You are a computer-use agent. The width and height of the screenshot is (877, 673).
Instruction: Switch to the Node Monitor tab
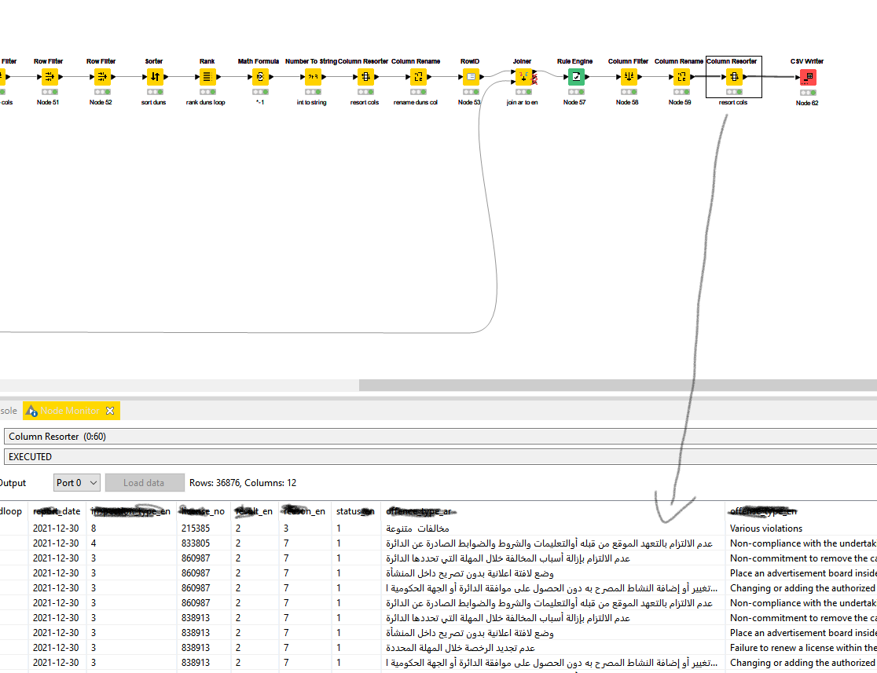69,411
